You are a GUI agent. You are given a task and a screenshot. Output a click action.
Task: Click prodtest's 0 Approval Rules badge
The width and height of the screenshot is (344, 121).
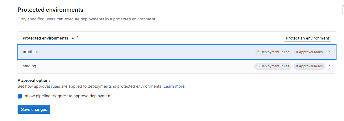coord(309,52)
